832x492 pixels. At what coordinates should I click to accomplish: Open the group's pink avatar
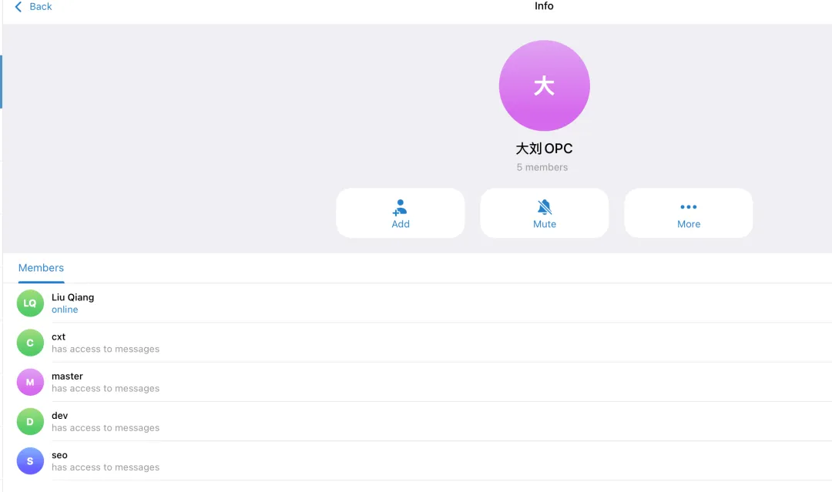(544, 85)
